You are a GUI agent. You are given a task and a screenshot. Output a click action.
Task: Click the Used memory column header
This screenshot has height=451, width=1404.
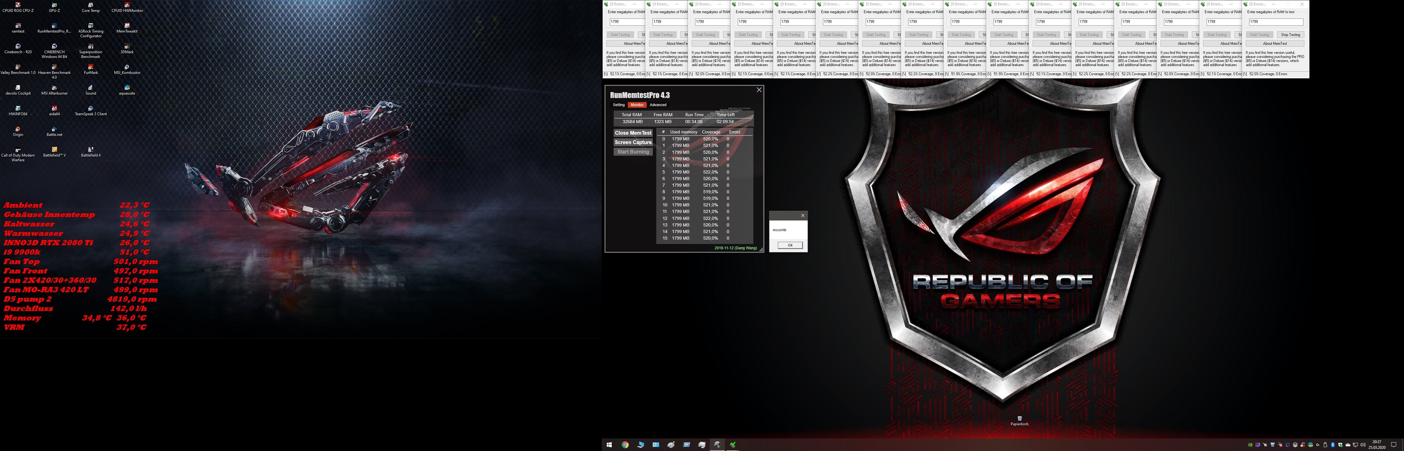tap(684, 132)
